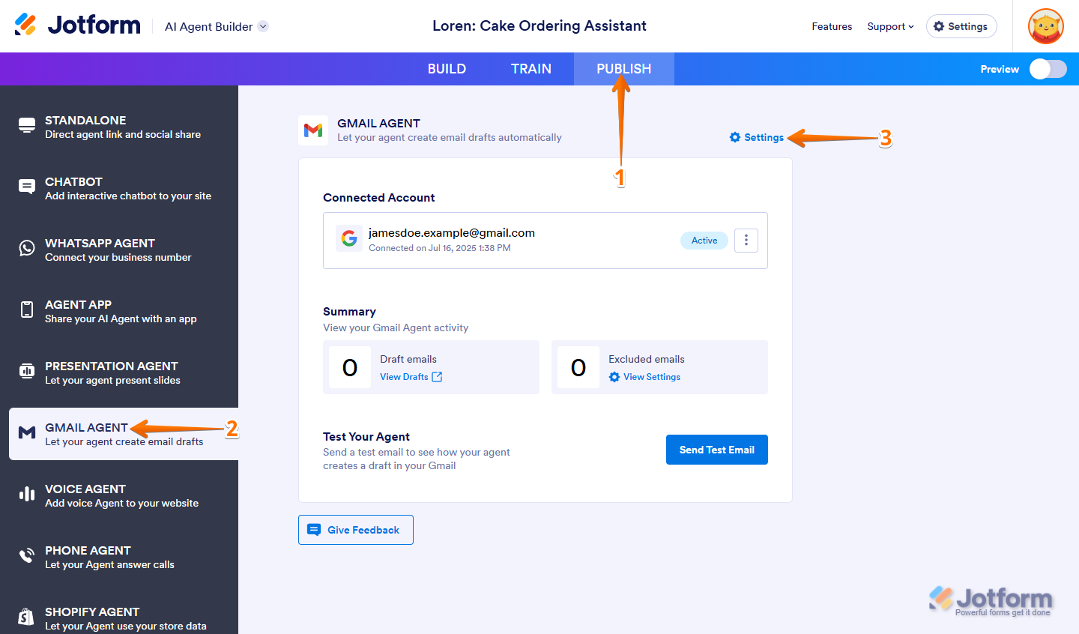
Task: Click the gear icon next to Gmail Agent Settings
Action: tap(735, 137)
